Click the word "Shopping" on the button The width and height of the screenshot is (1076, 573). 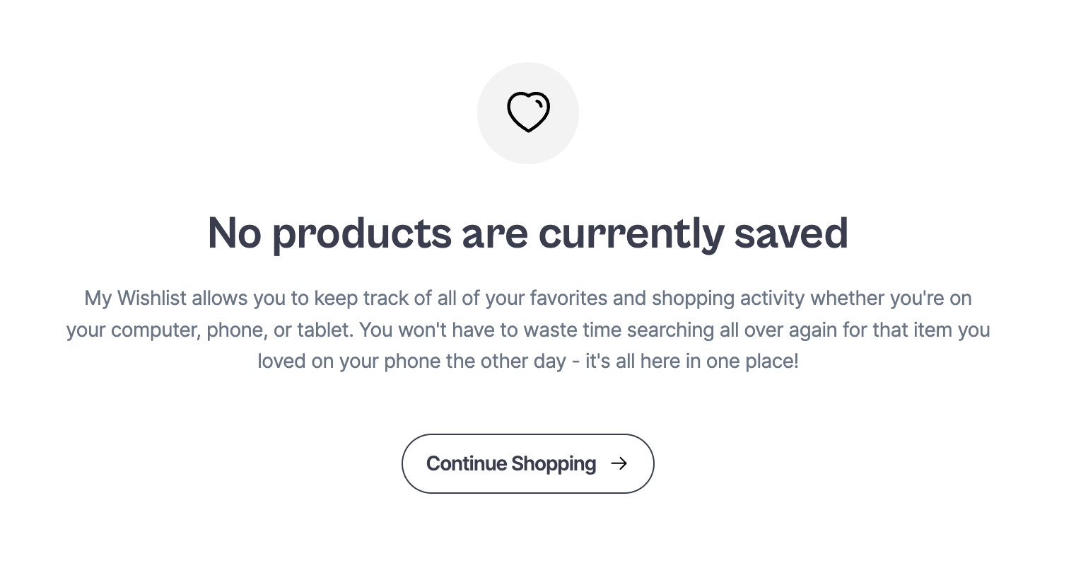point(554,464)
